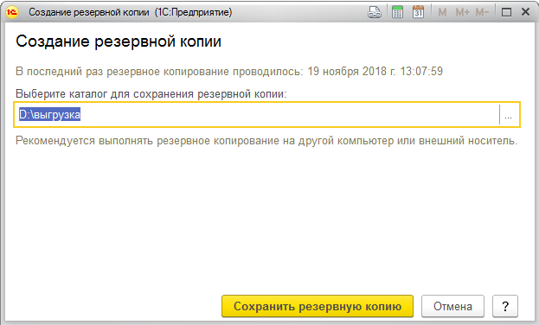
Task: Click the Рекомендуется выполнять recommendation text
Action: pos(266,141)
